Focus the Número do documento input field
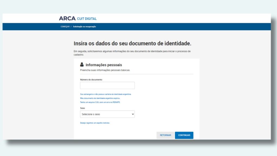277x156 pixels. tap(107, 86)
